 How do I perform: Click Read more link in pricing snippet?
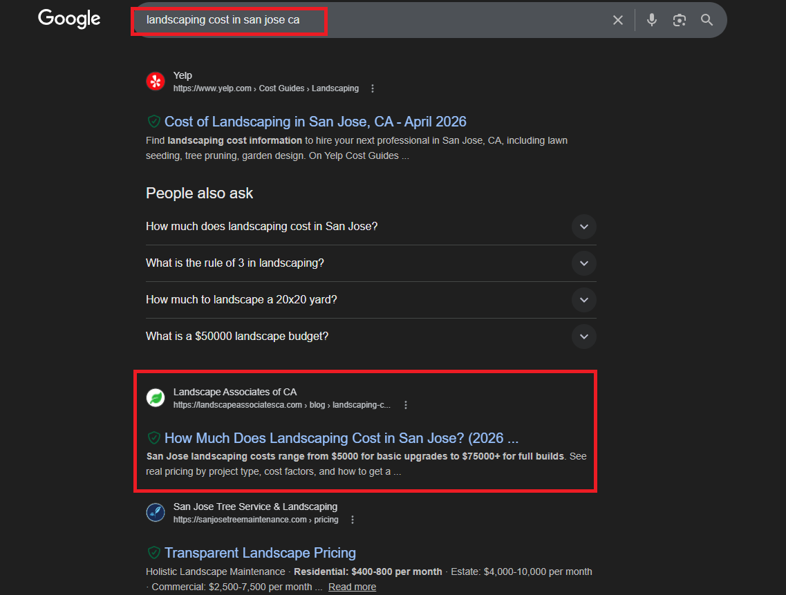352,587
